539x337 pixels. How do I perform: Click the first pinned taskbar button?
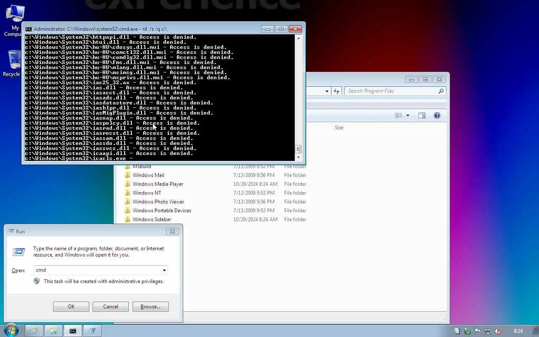[34, 331]
